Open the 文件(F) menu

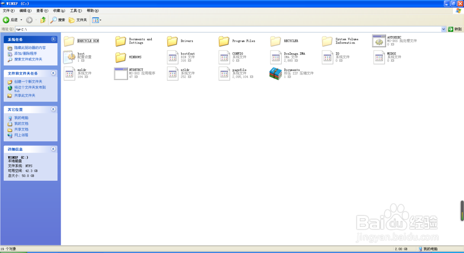click(8, 11)
